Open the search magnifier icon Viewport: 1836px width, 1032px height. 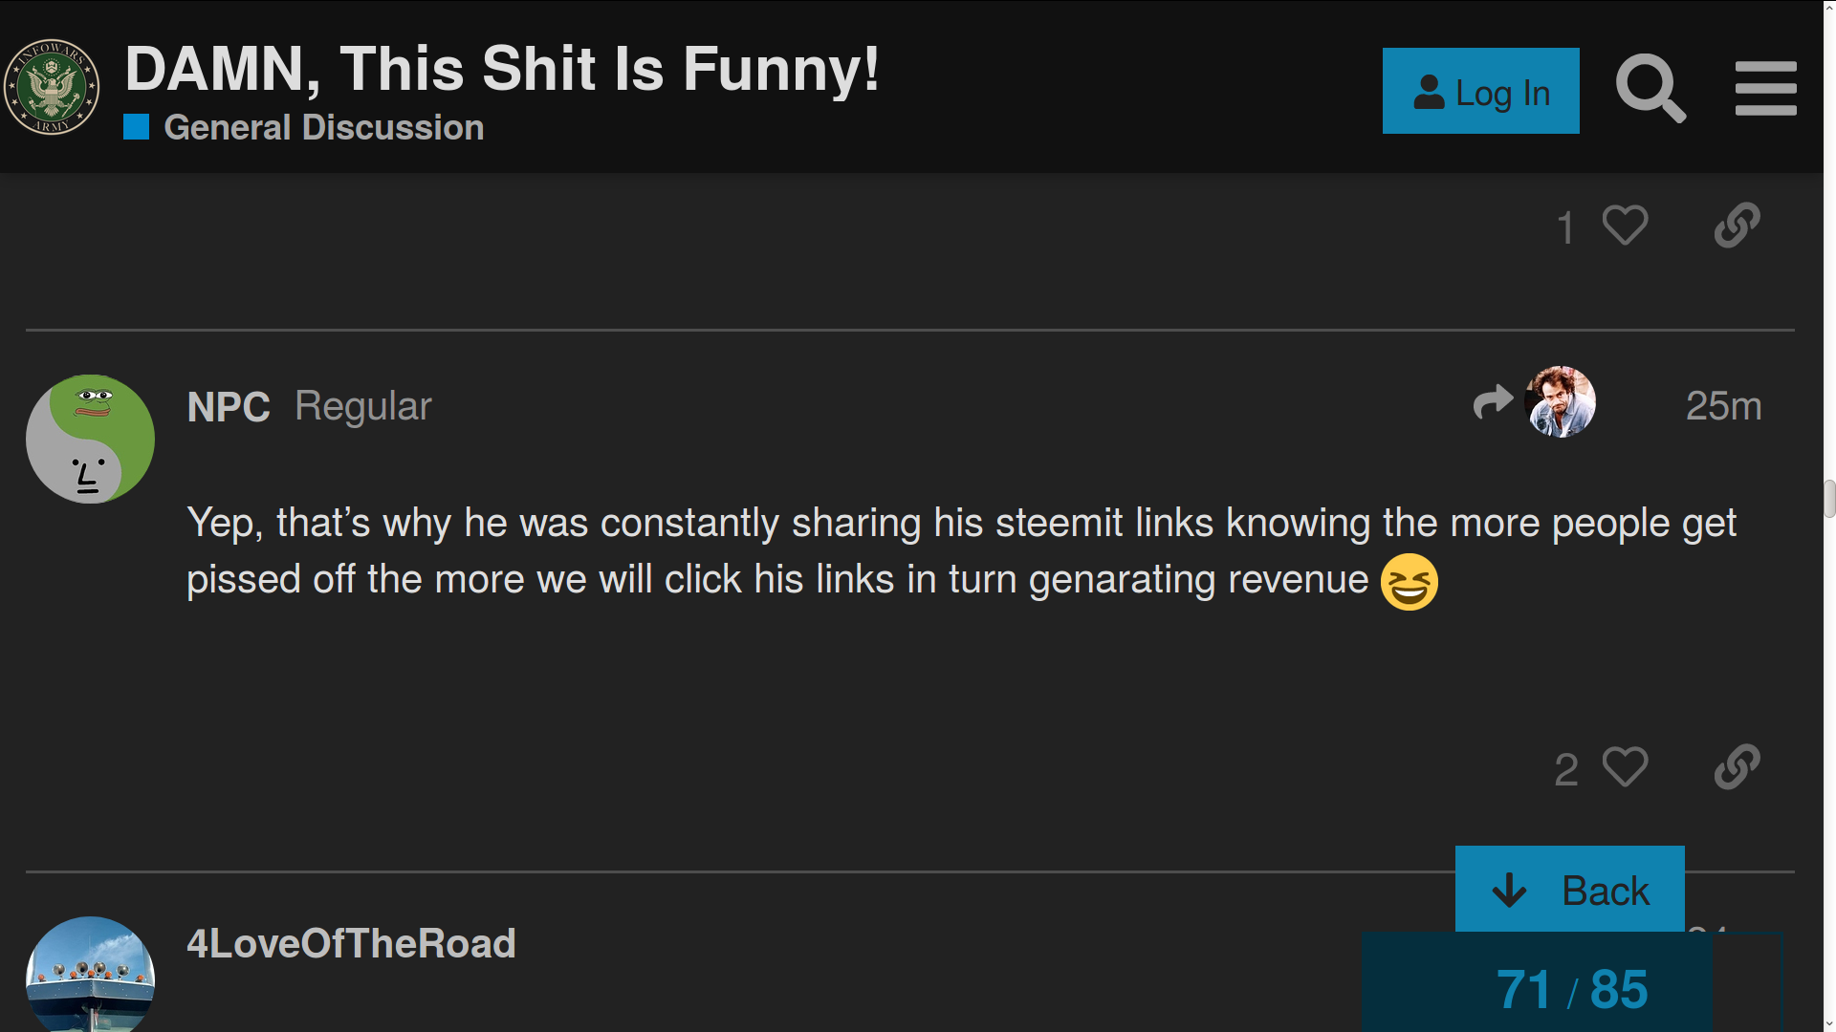(x=1650, y=89)
